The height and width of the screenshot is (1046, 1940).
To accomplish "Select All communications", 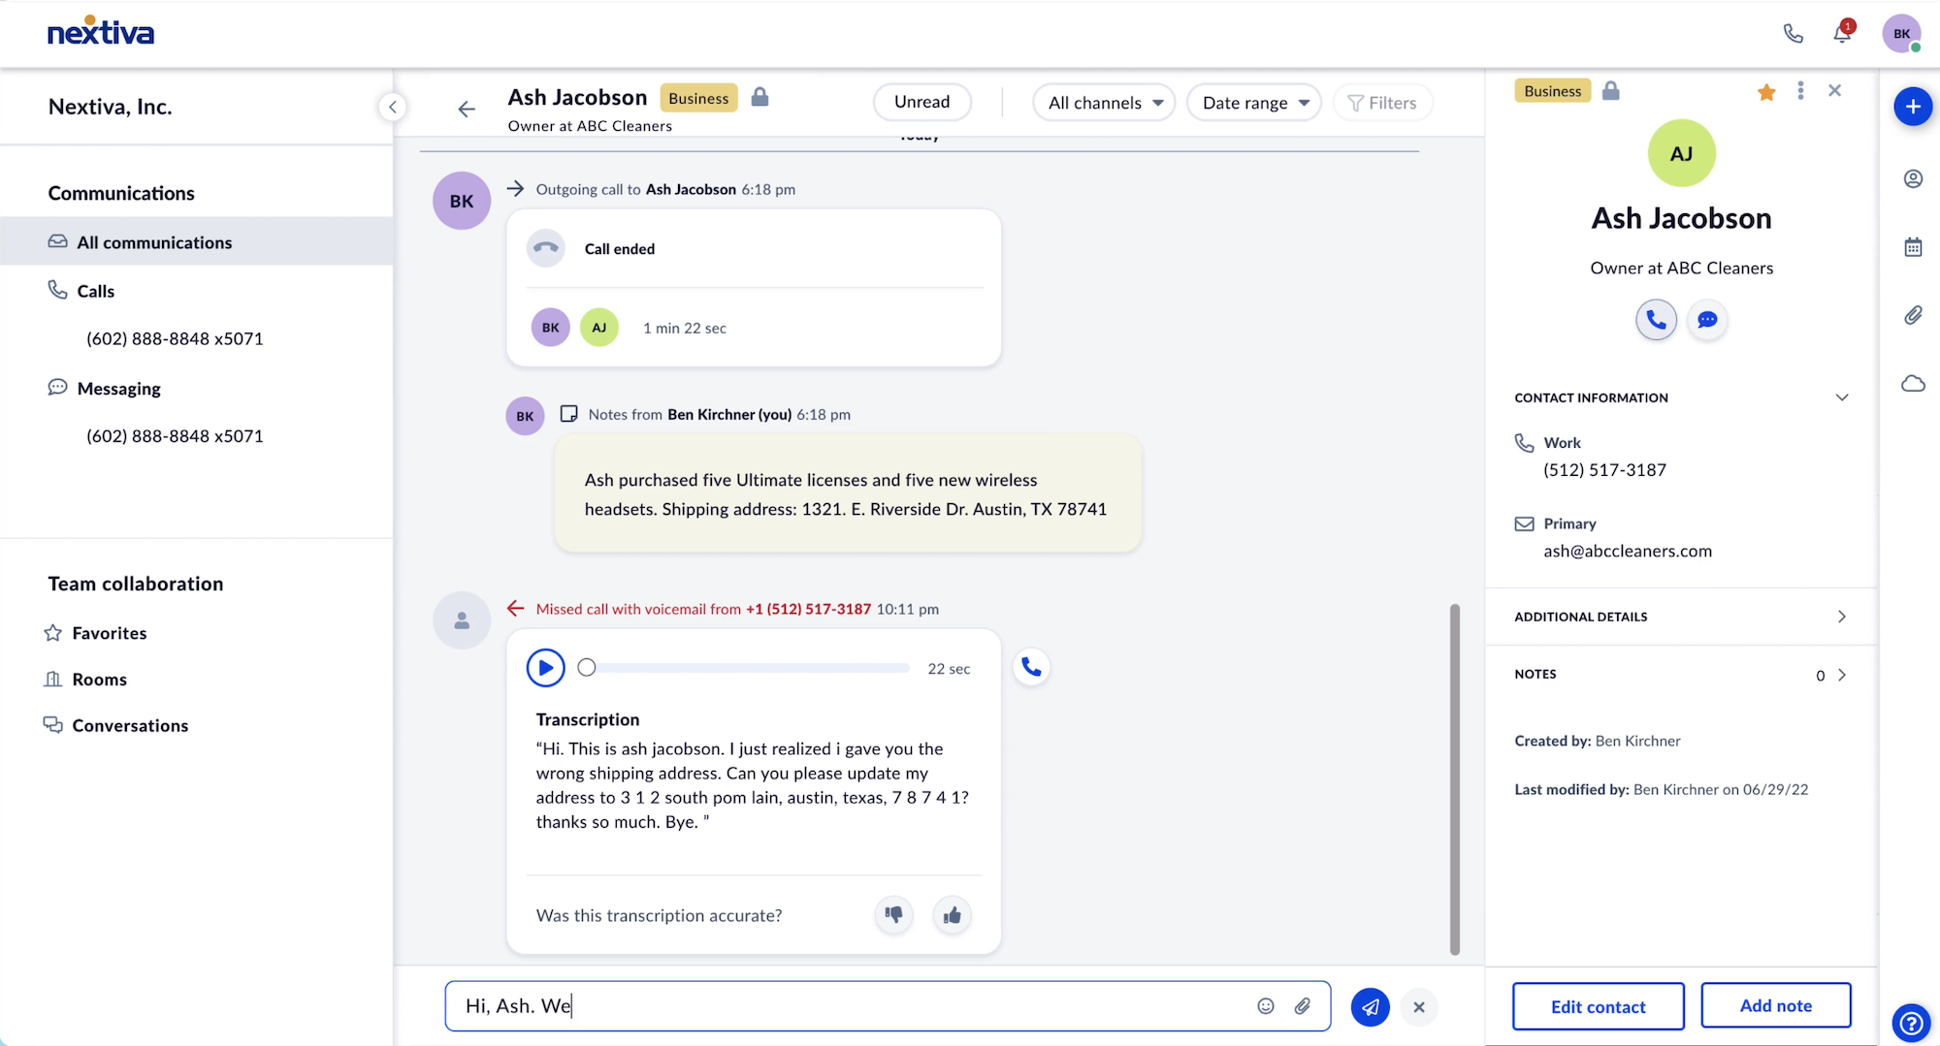I will [197, 241].
